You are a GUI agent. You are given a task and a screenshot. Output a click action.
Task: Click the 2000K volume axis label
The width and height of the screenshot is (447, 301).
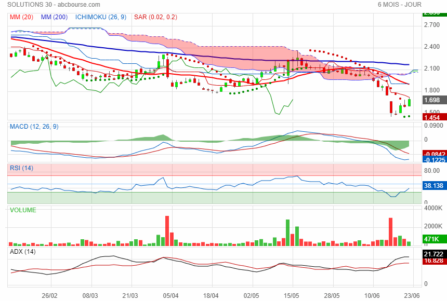pos(433,226)
